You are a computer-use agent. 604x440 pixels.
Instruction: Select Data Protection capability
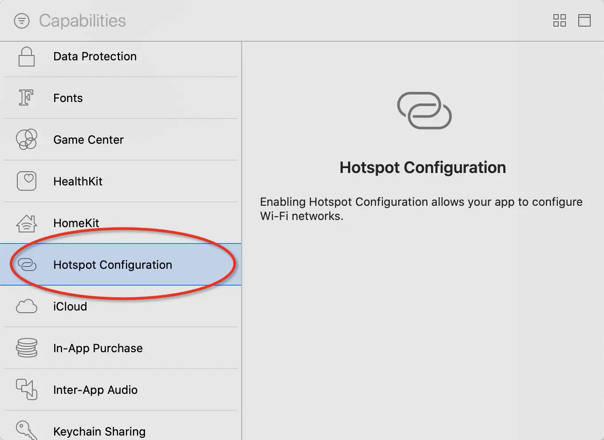[95, 56]
